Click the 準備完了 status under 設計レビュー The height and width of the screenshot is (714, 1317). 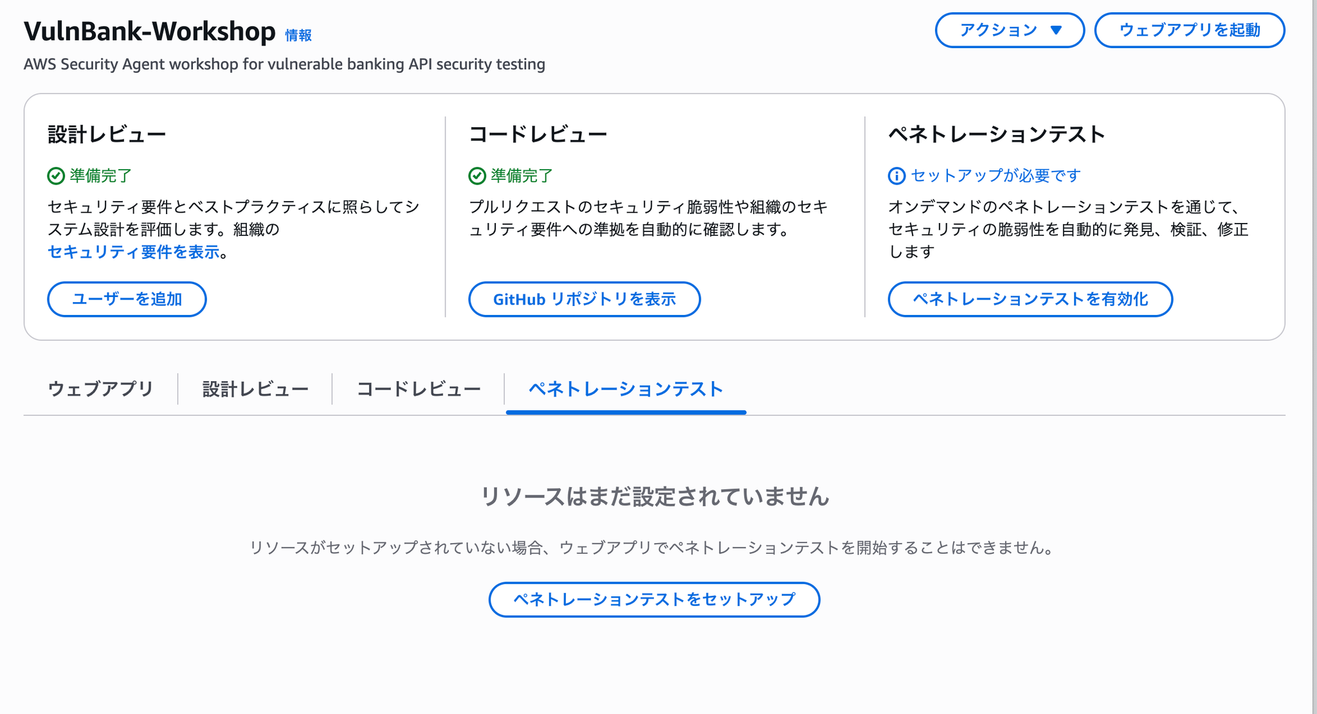click(100, 175)
